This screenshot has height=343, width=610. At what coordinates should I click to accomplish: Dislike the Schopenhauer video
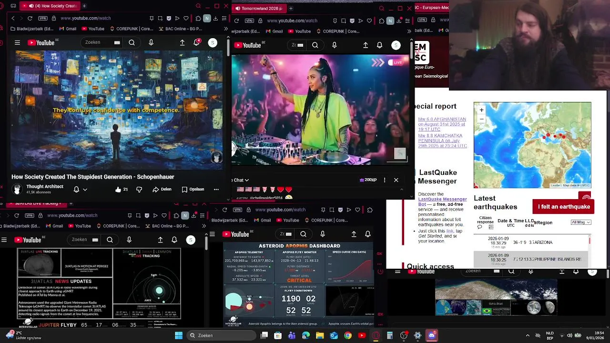coord(139,189)
